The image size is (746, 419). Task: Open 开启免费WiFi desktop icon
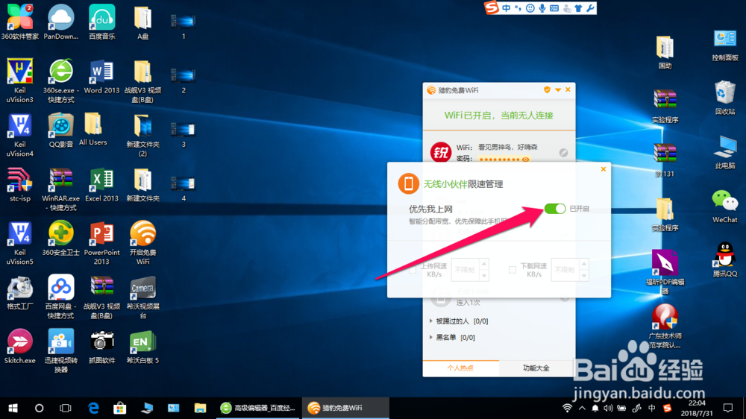(142, 243)
